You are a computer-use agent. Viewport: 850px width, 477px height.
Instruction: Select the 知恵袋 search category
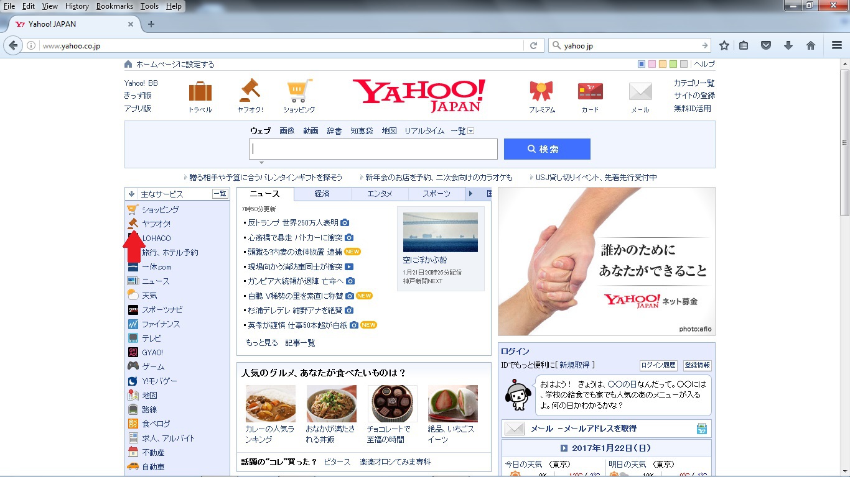tap(362, 130)
